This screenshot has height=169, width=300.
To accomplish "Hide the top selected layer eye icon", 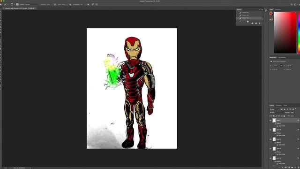I will pyautogui.click(x=270, y=121).
